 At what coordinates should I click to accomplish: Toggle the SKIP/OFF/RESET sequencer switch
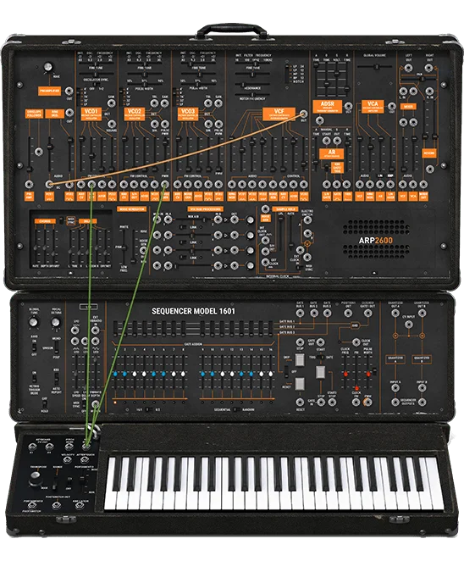(286, 371)
